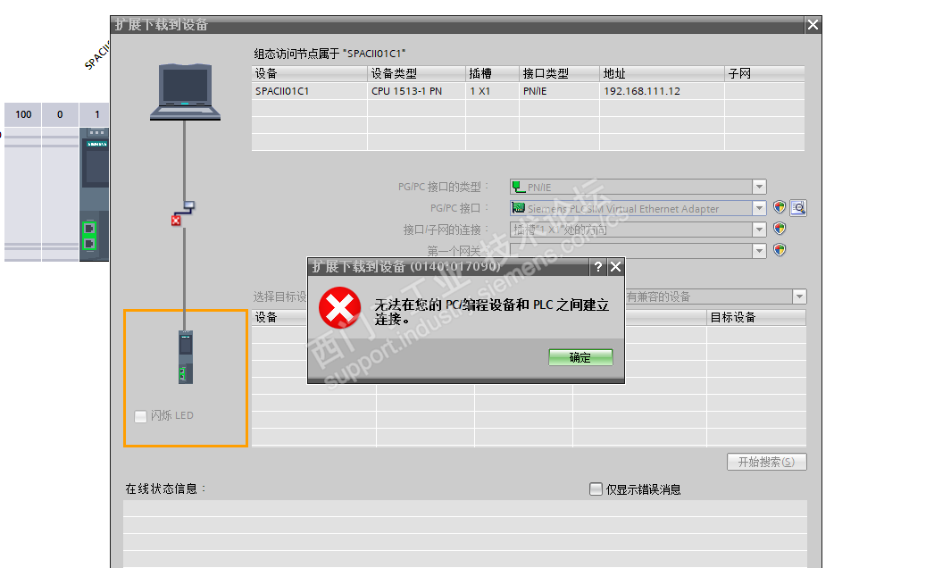Image resolution: width=934 pixels, height=568 pixels.
Task: Click the 设备 header in the target device table
Action: [280, 317]
